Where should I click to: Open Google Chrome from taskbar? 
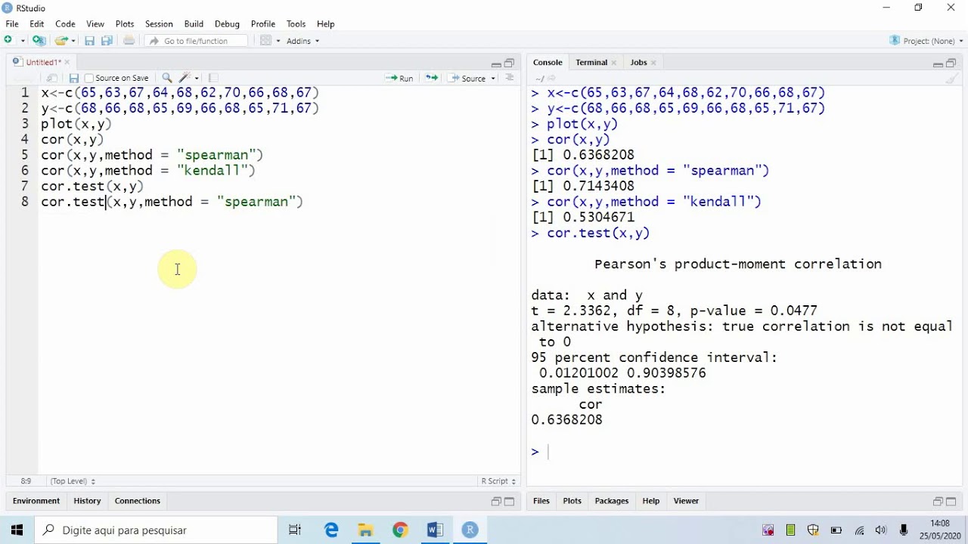click(400, 530)
